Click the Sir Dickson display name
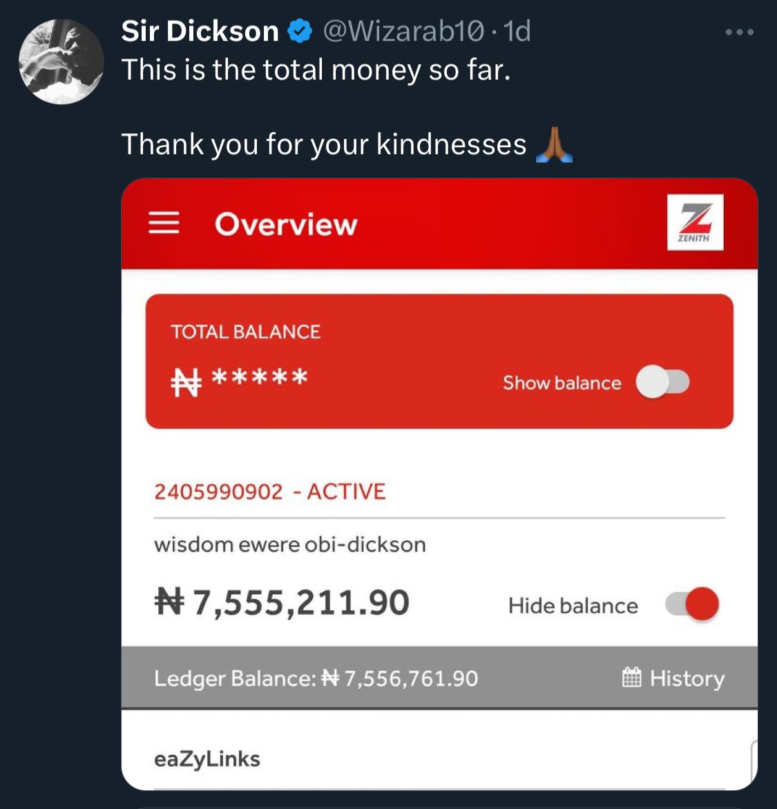The image size is (777, 809). pos(200,32)
